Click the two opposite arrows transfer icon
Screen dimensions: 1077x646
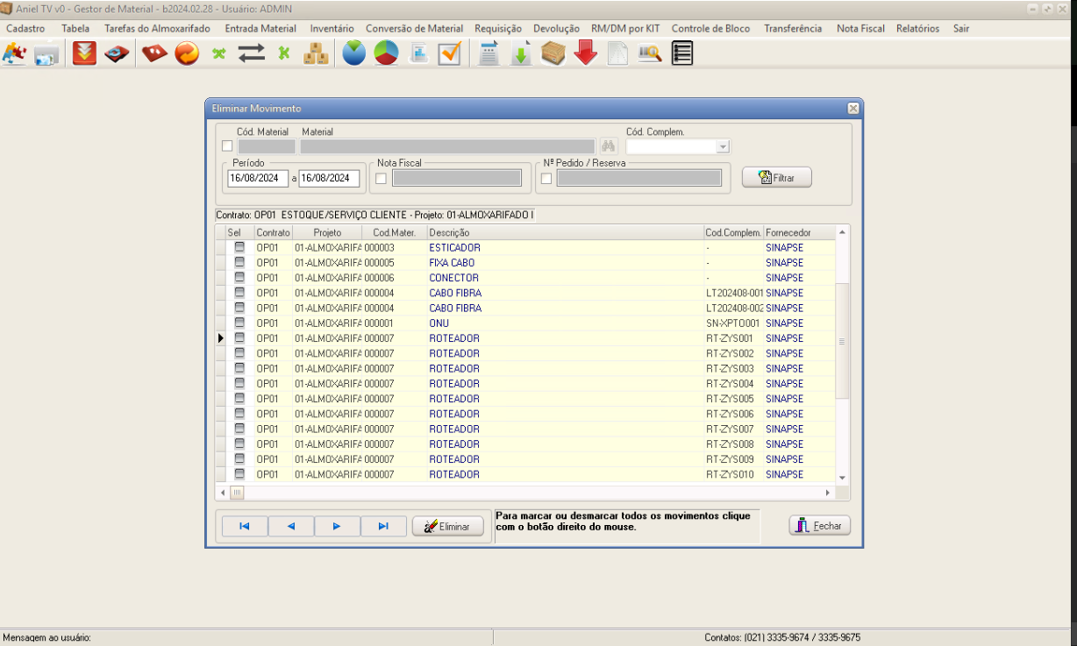[251, 54]
